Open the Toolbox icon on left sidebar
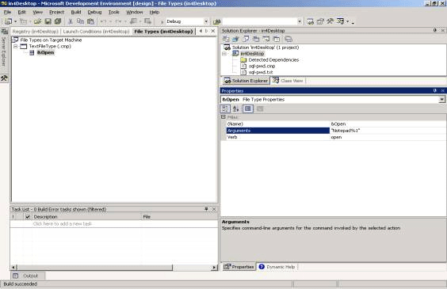Screen dimensions: 447x289 (x=4, y=78)
